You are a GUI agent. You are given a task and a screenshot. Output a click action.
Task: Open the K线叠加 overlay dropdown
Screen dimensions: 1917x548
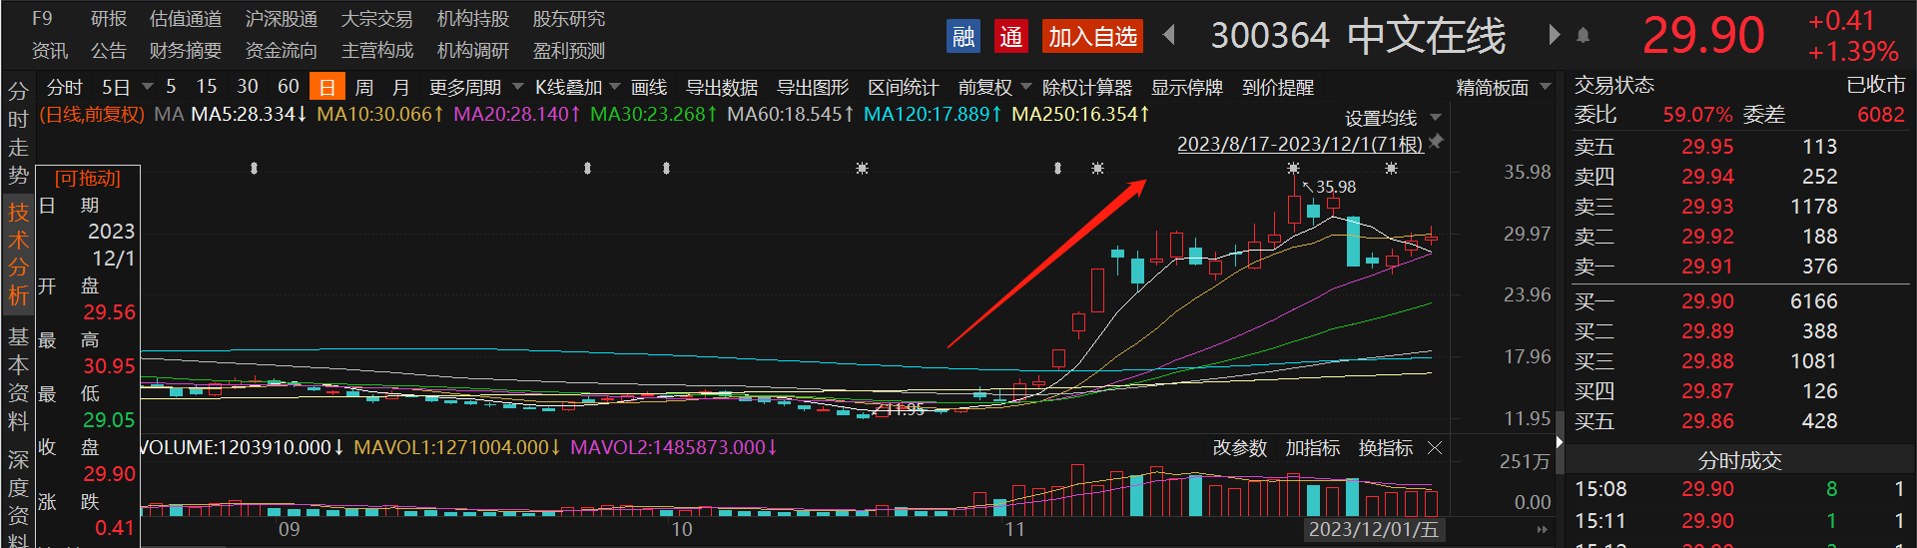(577, 88)
